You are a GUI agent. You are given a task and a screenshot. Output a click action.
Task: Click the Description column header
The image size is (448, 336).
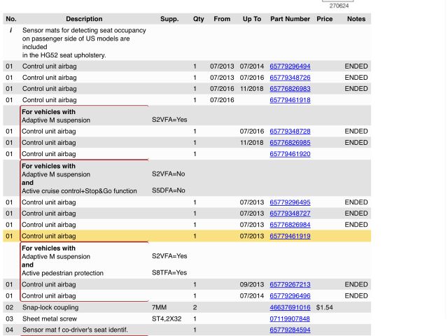tap(84, 19)
